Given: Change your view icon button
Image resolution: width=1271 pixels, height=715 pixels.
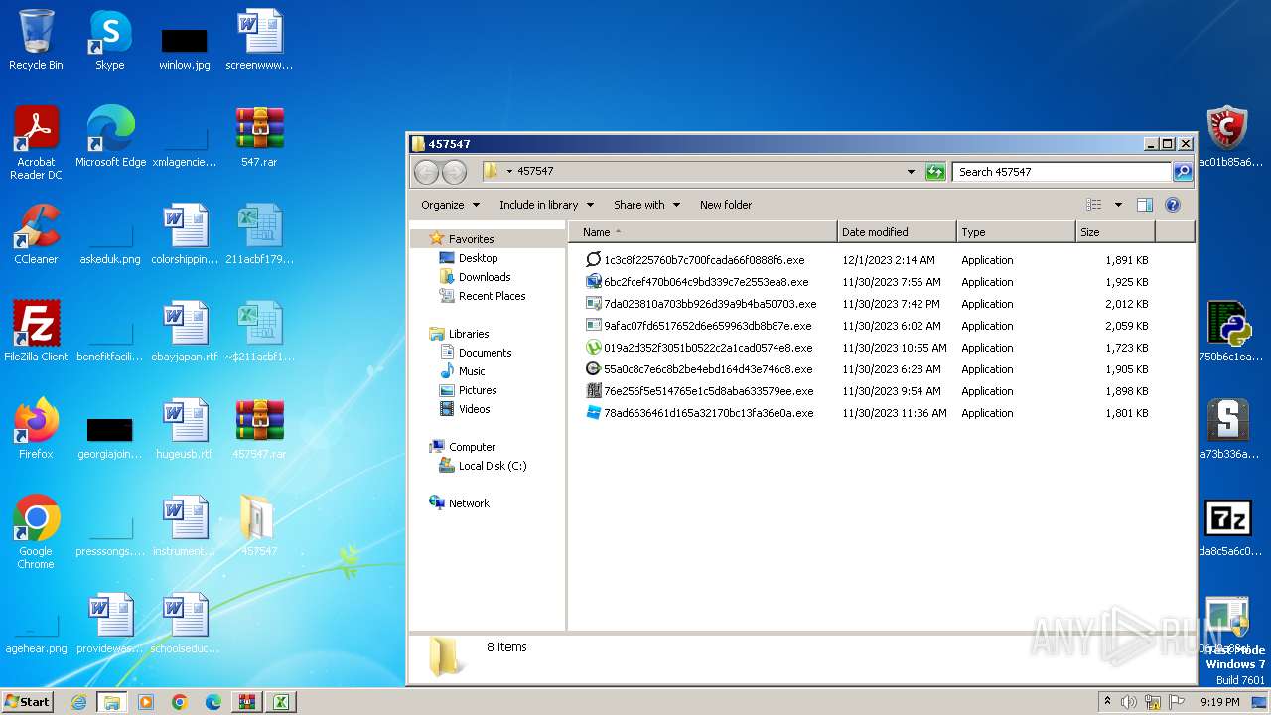Looking at the screenshot, I should (1094, 205).
